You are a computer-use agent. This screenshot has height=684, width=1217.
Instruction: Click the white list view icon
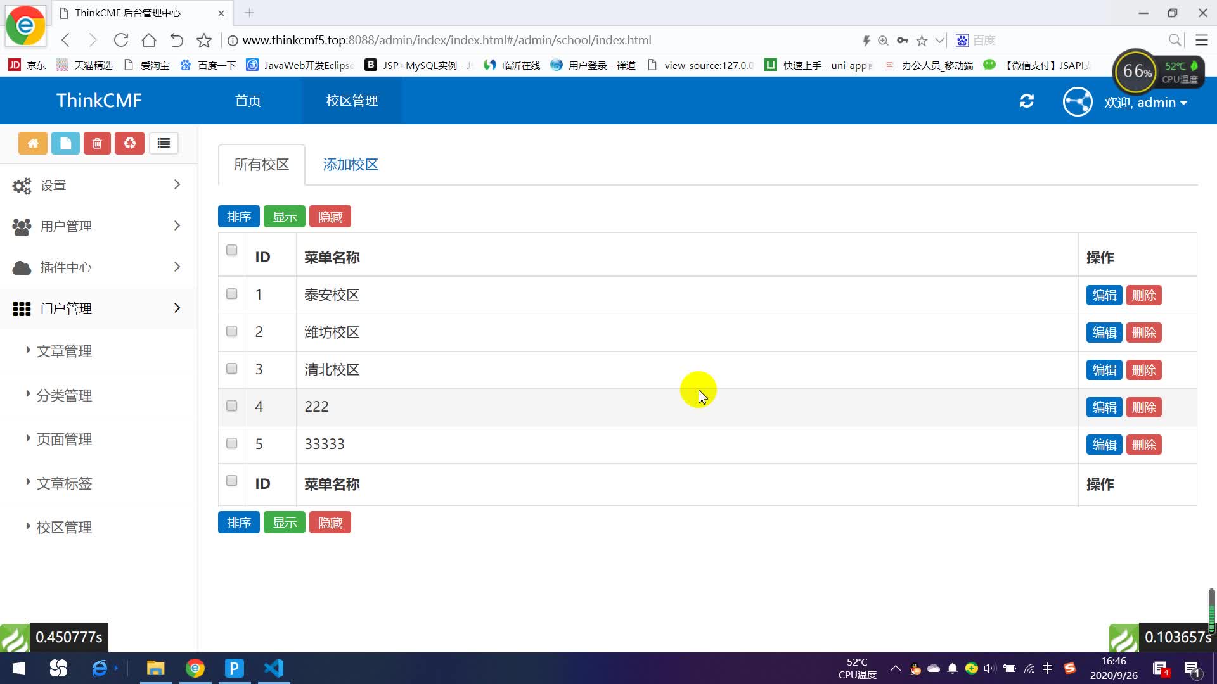[x=164, y=143]
